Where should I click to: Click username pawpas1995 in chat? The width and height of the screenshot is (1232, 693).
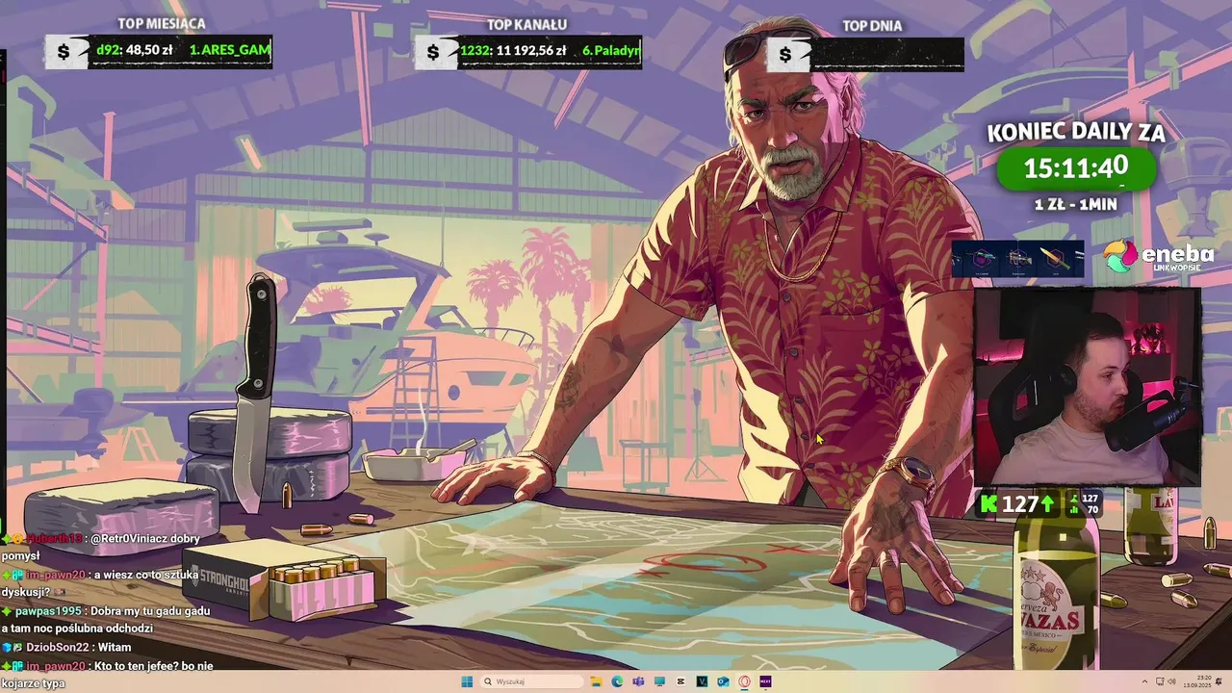coord(48,611)
